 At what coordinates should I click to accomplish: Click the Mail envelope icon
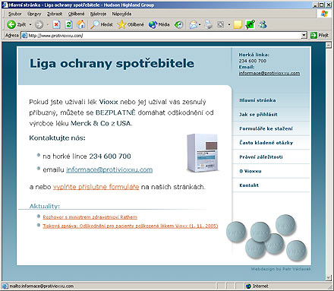194,24
